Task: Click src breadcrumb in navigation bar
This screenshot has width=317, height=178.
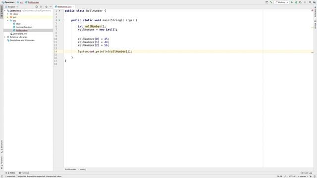Action: coord(20,2)
